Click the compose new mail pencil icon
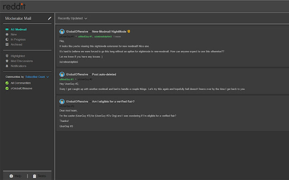Image resolution: width=289 pixels, height=180 pixels. point(50,18)
